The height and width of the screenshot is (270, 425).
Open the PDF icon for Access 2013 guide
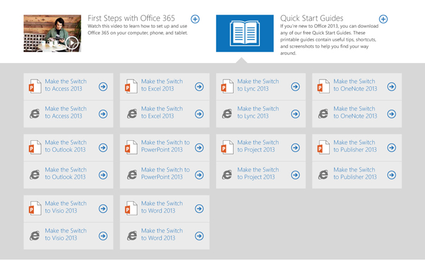tap(35, 86)
